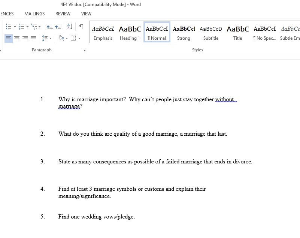Click 'Find one wedding vows/pledge.' line
The height and width of the screenshot is (238, 300).
[96, 217]
